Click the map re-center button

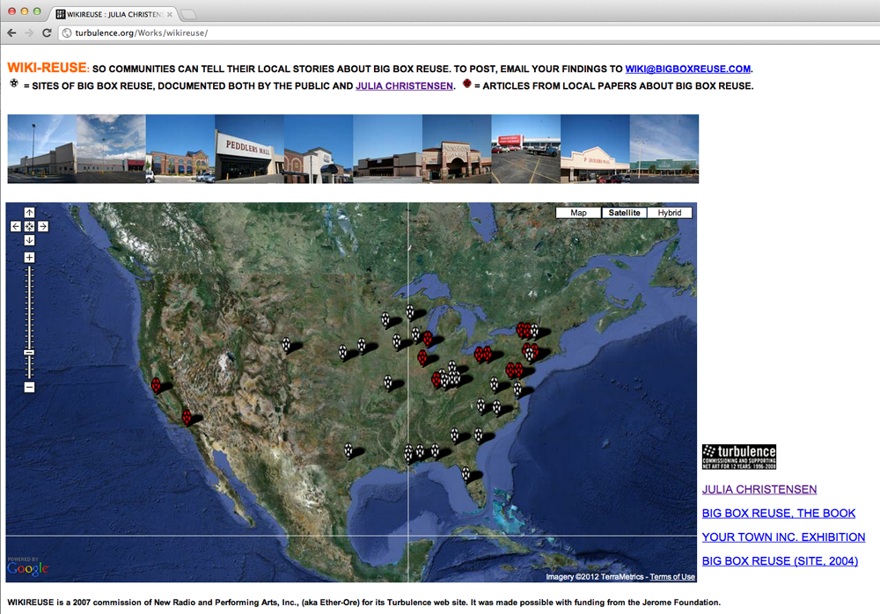tap(29, 227)
